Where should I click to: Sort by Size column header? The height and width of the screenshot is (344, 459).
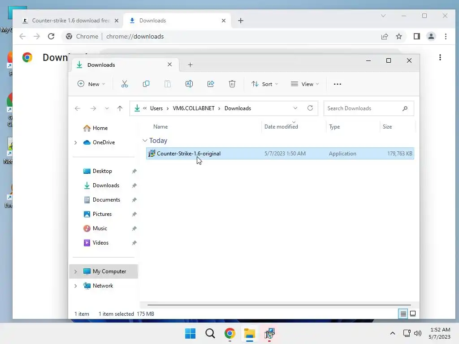(x=387, y=127)
